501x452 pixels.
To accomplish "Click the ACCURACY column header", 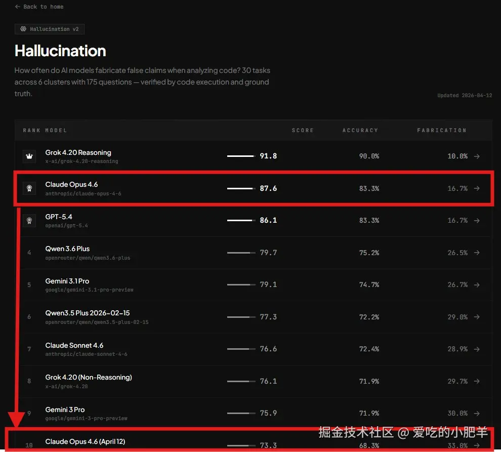I will click(360, 131).
